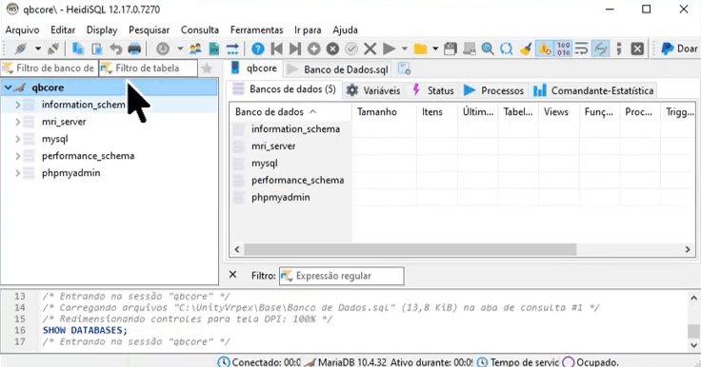Image resolution: width=701 pixels, height=367 pixels.
Task: Switch to the Banco de Dados.sql tab
Action: click(338, 69)
